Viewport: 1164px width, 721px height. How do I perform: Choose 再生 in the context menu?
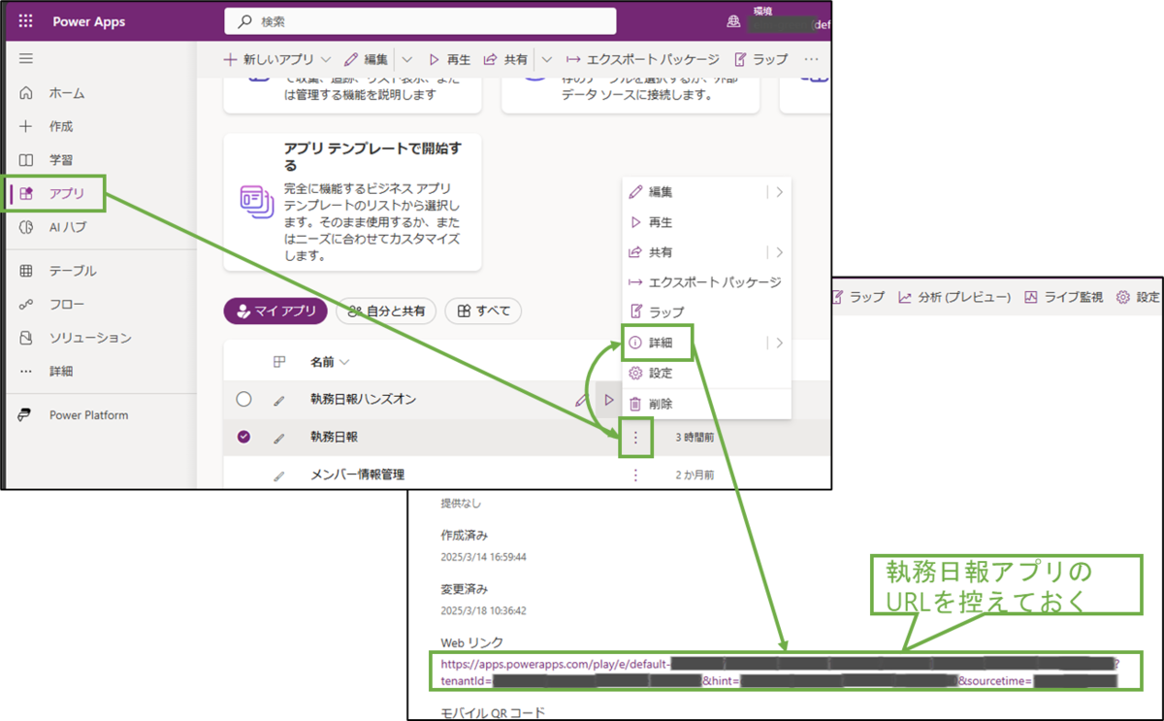pyautogui.click(x=661, y=222)
